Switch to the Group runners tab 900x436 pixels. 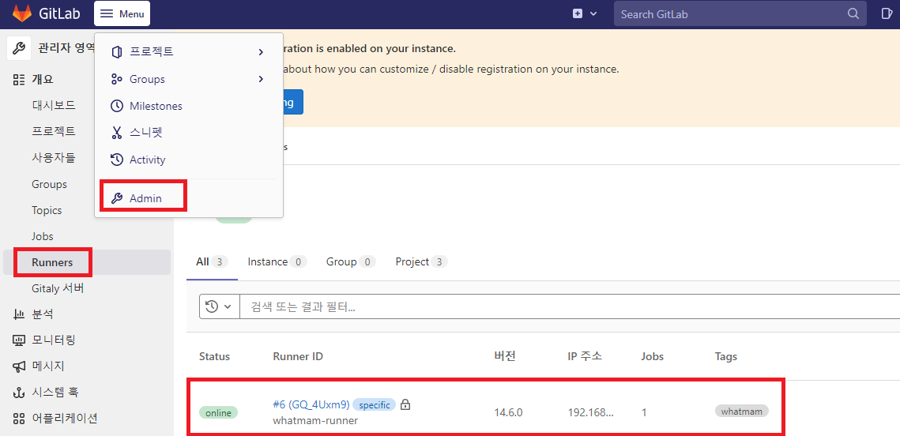pyautogui.click(x=351, y=262)
